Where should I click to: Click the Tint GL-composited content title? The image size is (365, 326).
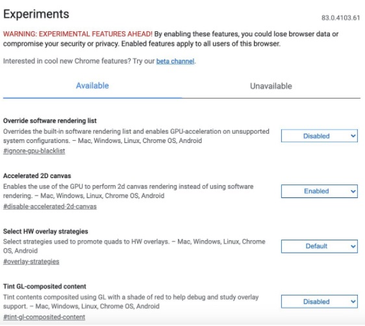[x=45, y=286]
